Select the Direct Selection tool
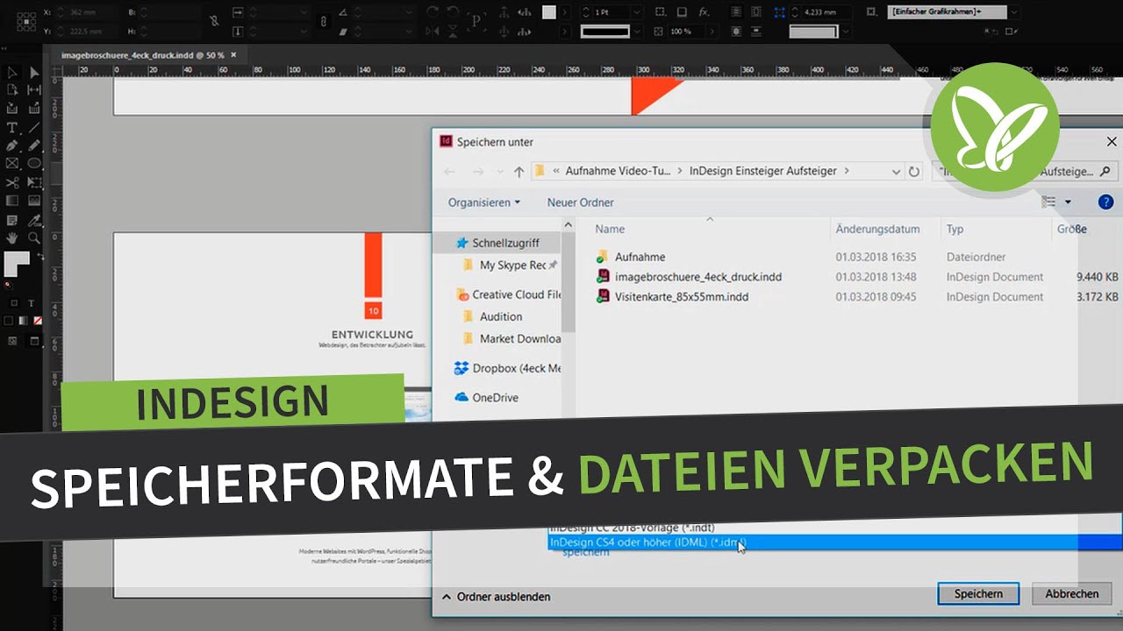 tap(34, 73)
